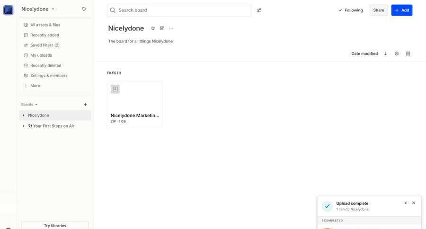426x229 pixels.
Task: Open the Nicelydone workspace dropdown
Action: pyautogui.click(x=38, y=9)
